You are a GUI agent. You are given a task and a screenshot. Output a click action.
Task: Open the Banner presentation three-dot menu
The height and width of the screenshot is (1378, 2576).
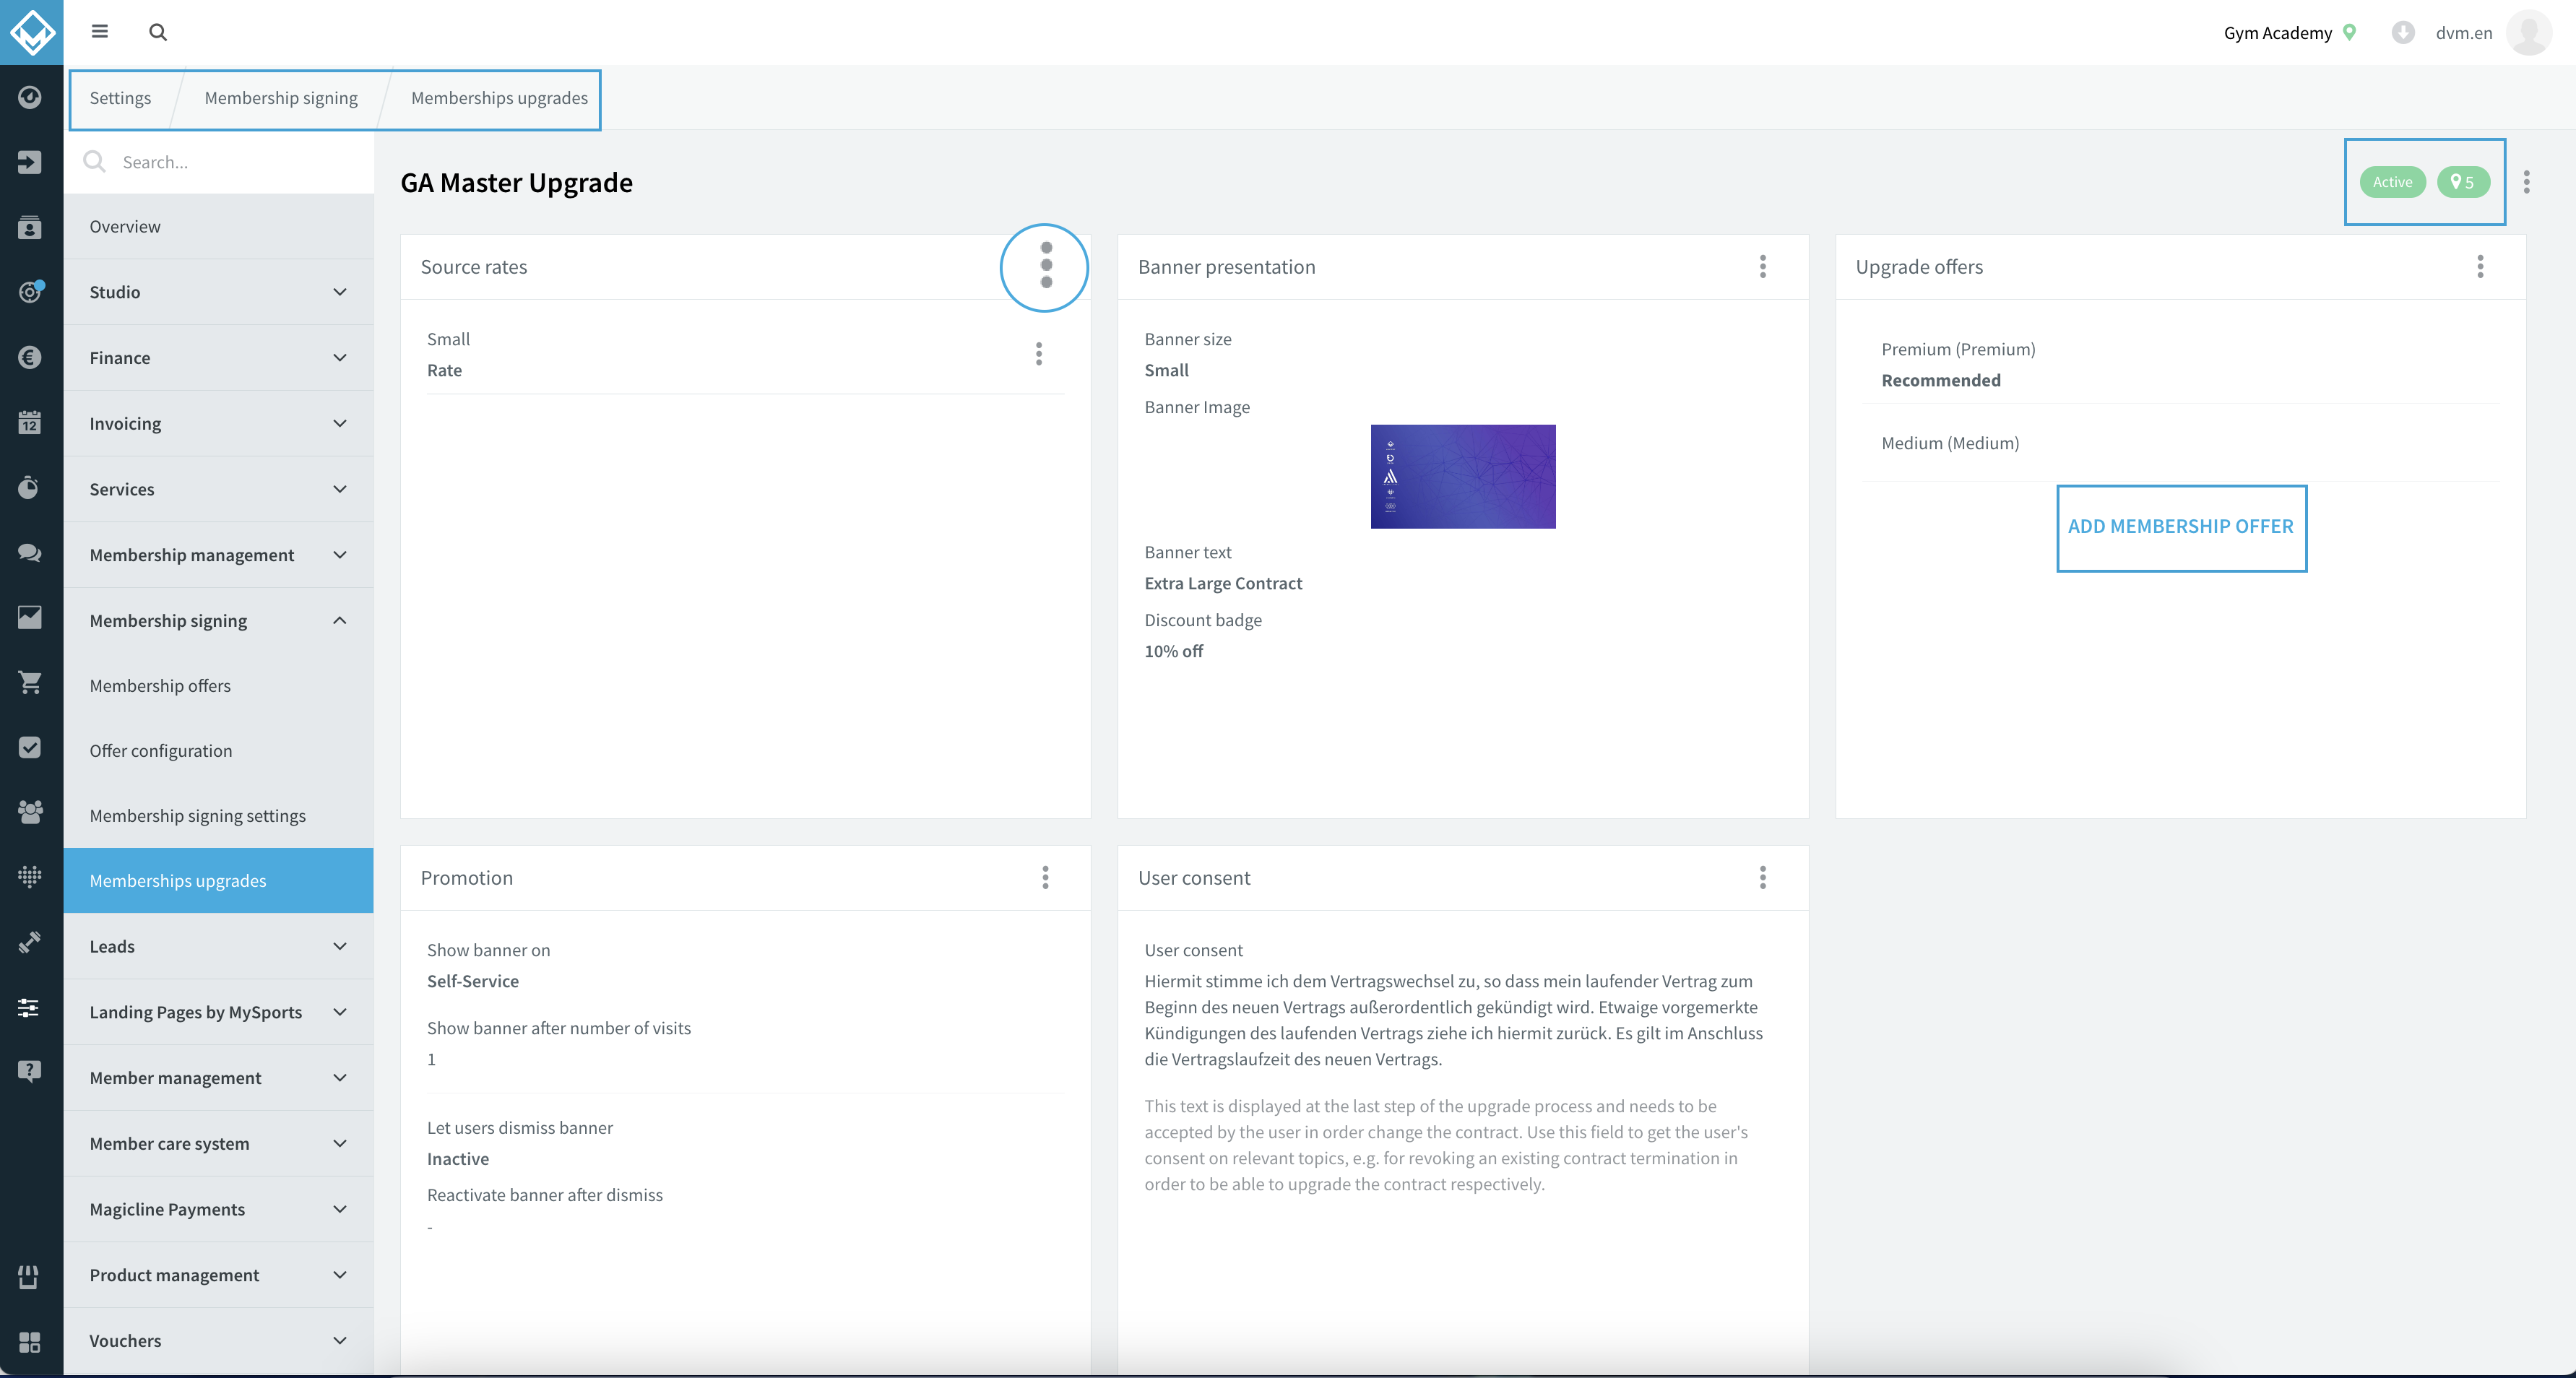[1763, 266]
